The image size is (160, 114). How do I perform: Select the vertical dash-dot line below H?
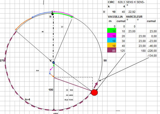(53, 38)
